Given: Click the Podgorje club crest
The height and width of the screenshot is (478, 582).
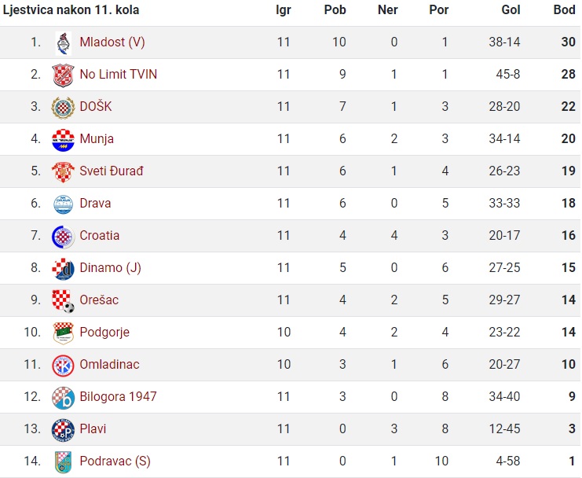Looking at the screenshot, I should (x=63, y=333).
